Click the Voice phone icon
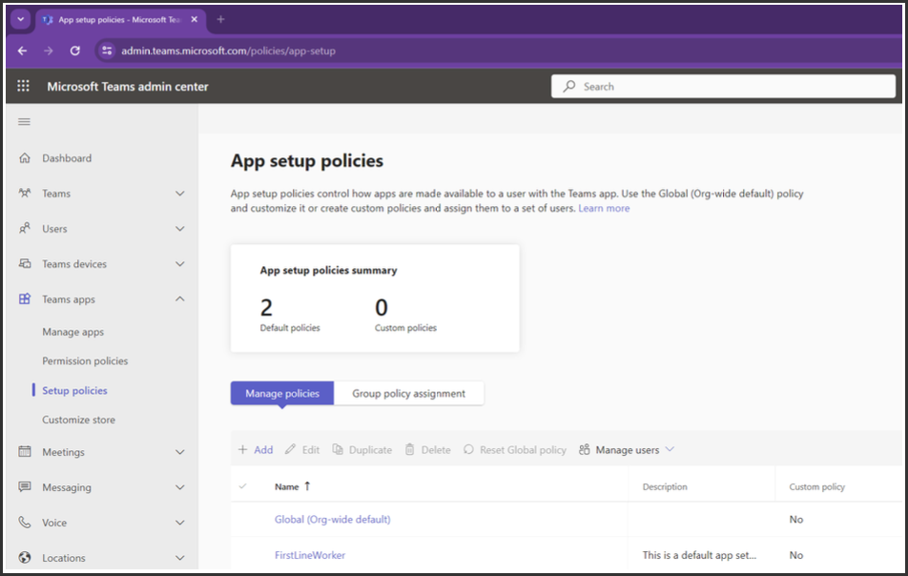The width and height of the screenshot is (908, 576). [25, 523]
